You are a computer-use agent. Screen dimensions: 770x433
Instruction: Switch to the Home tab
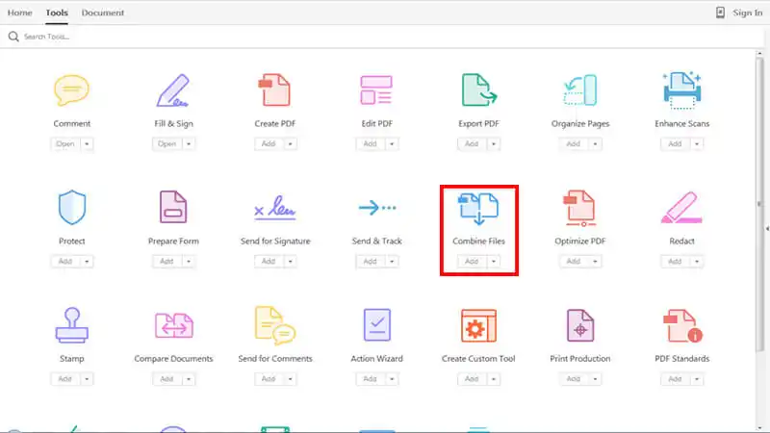[x=19, y=13]
